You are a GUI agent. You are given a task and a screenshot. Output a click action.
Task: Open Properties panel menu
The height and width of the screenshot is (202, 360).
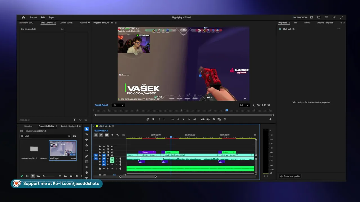pyautogui.click(x=289, y=23)
